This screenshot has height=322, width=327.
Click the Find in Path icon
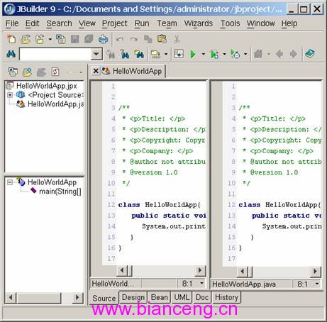139,54
